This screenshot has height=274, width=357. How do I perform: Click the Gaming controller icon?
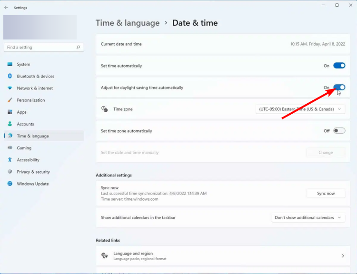[10, 147]
